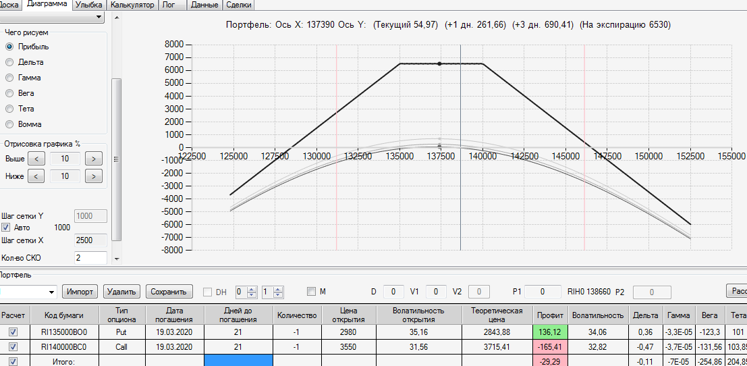Open the Сделки tab
This screenshot has width=747, height=366.
click(238, 5)
